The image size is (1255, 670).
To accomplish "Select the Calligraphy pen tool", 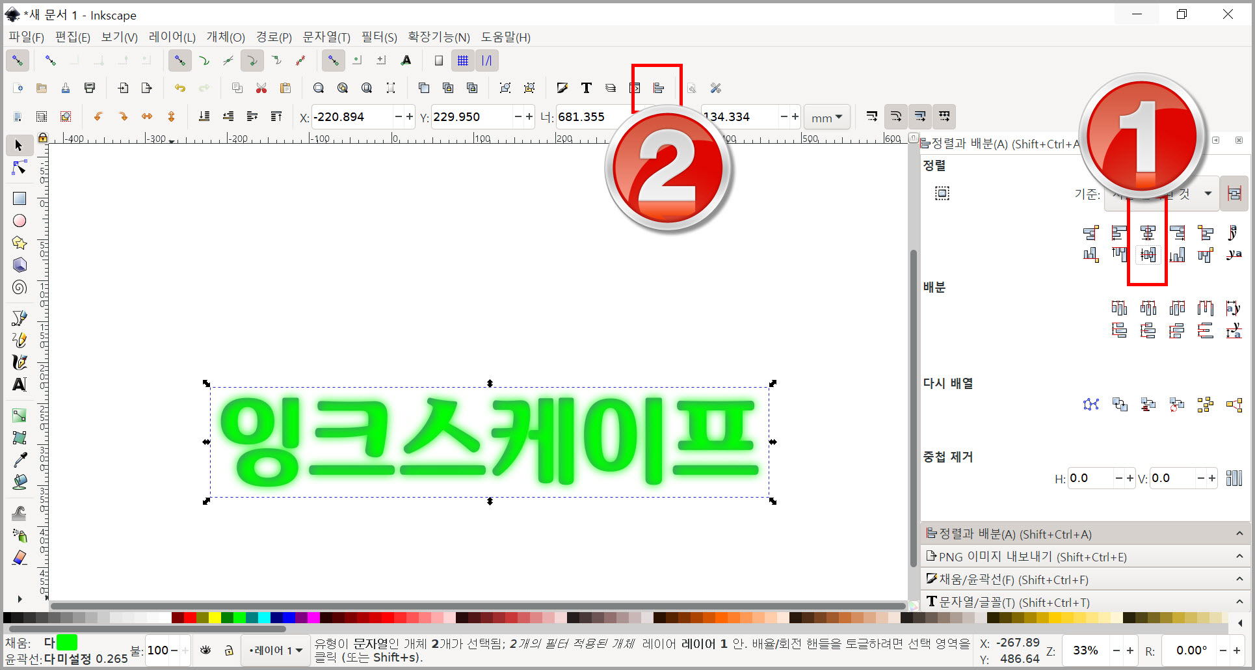I will (x=20, y=362).
